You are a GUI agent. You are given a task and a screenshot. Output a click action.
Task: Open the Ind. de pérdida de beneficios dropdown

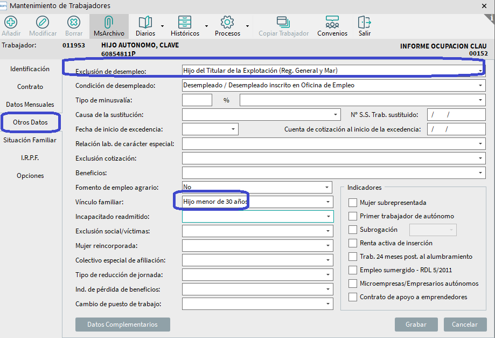257,289
